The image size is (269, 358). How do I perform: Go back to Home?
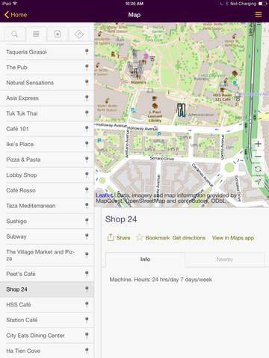pos(16,15)
